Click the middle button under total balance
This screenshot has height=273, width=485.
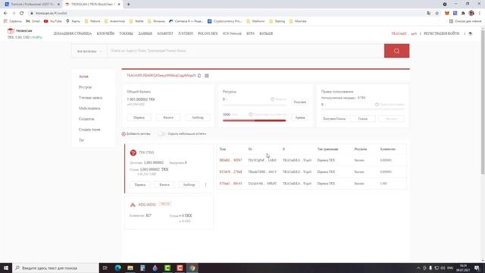coord(168,118)
